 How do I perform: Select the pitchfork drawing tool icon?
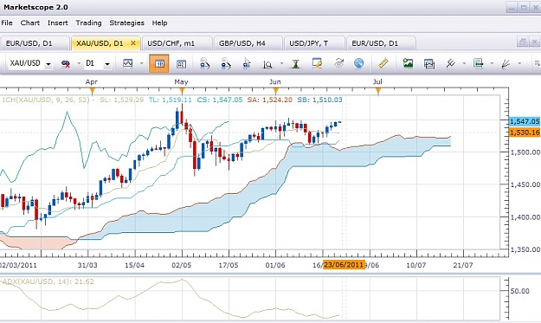tap(451, 63)
